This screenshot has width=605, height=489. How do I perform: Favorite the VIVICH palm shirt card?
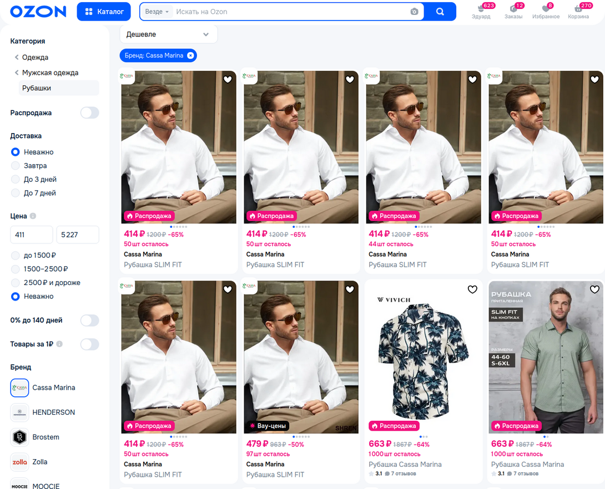coord(472,289)
